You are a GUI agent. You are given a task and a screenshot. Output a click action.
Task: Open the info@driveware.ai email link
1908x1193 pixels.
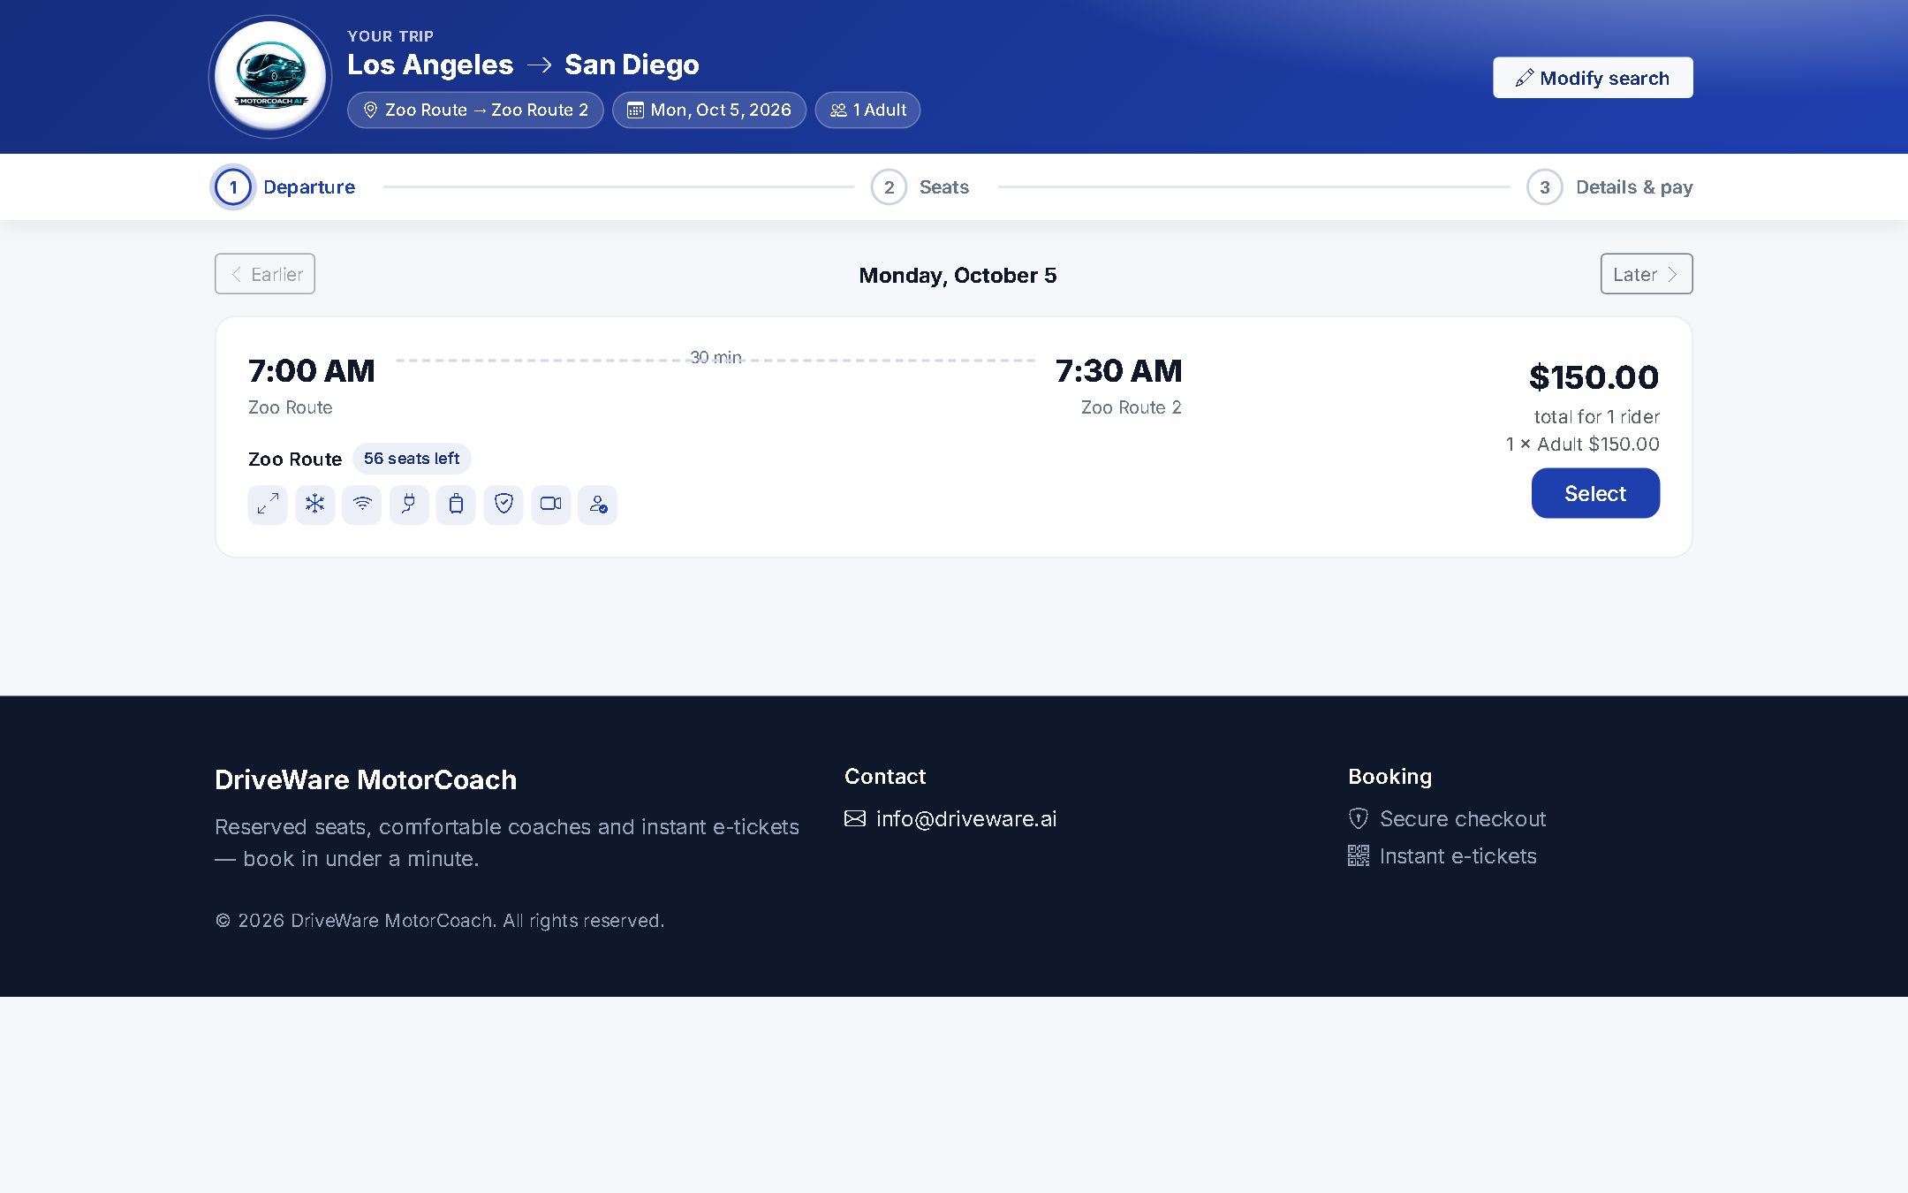click(966, 818)
